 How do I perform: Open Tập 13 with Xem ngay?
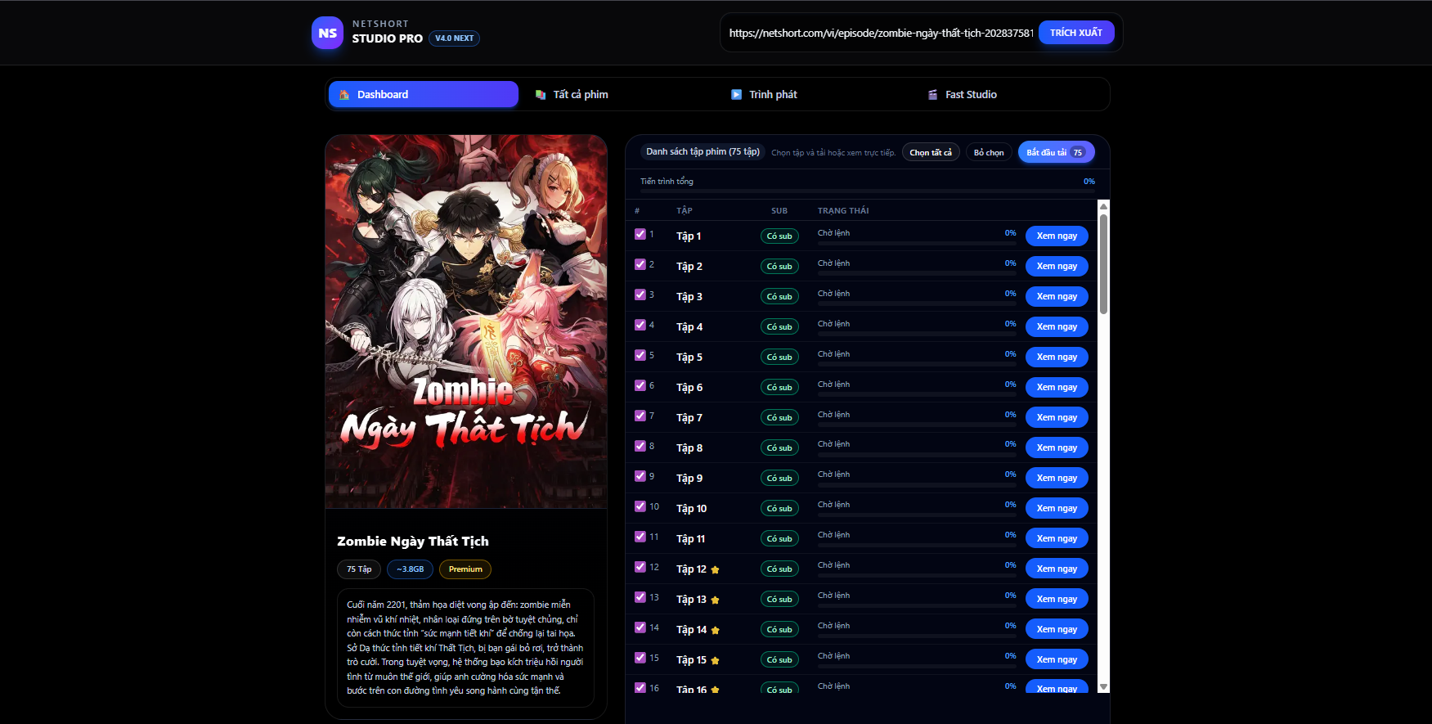(x=1057, y=599)
